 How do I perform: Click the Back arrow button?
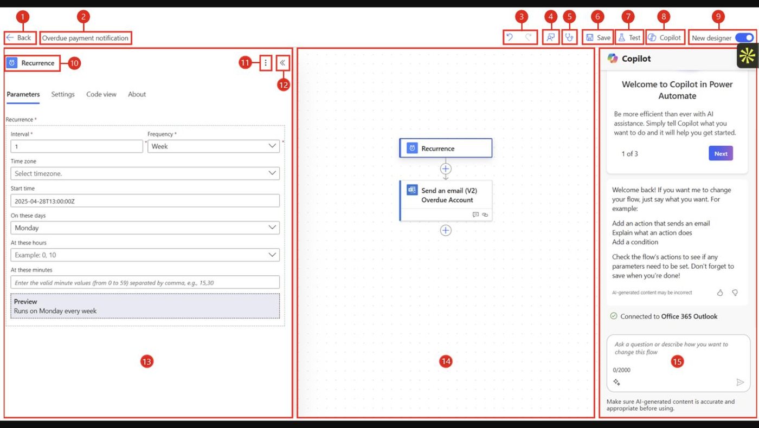click(x=19, y=38)
